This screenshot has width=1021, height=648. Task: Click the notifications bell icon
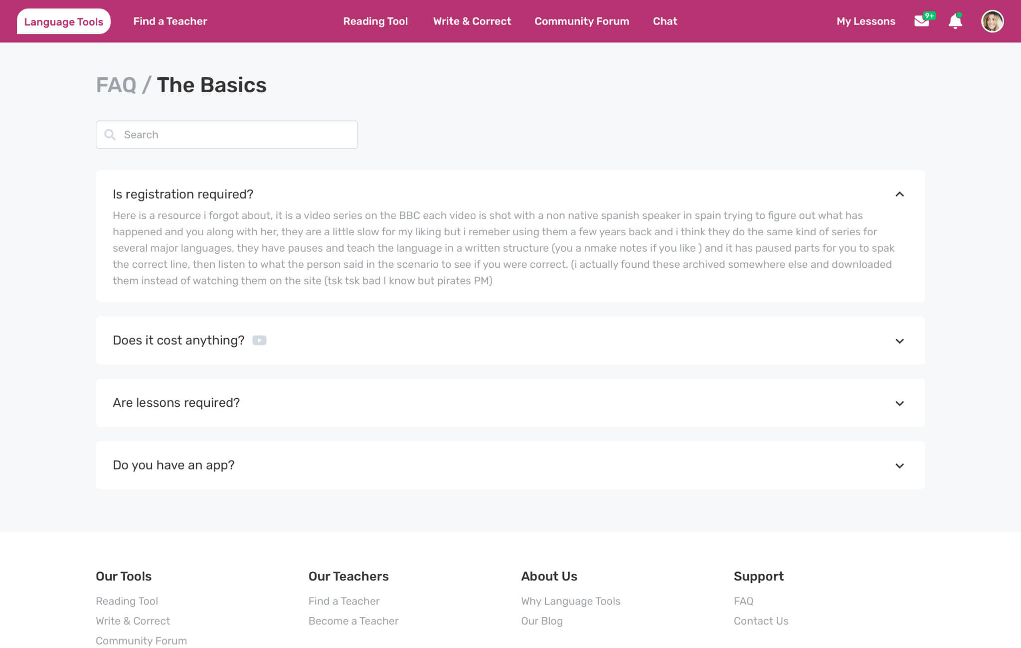955,21
